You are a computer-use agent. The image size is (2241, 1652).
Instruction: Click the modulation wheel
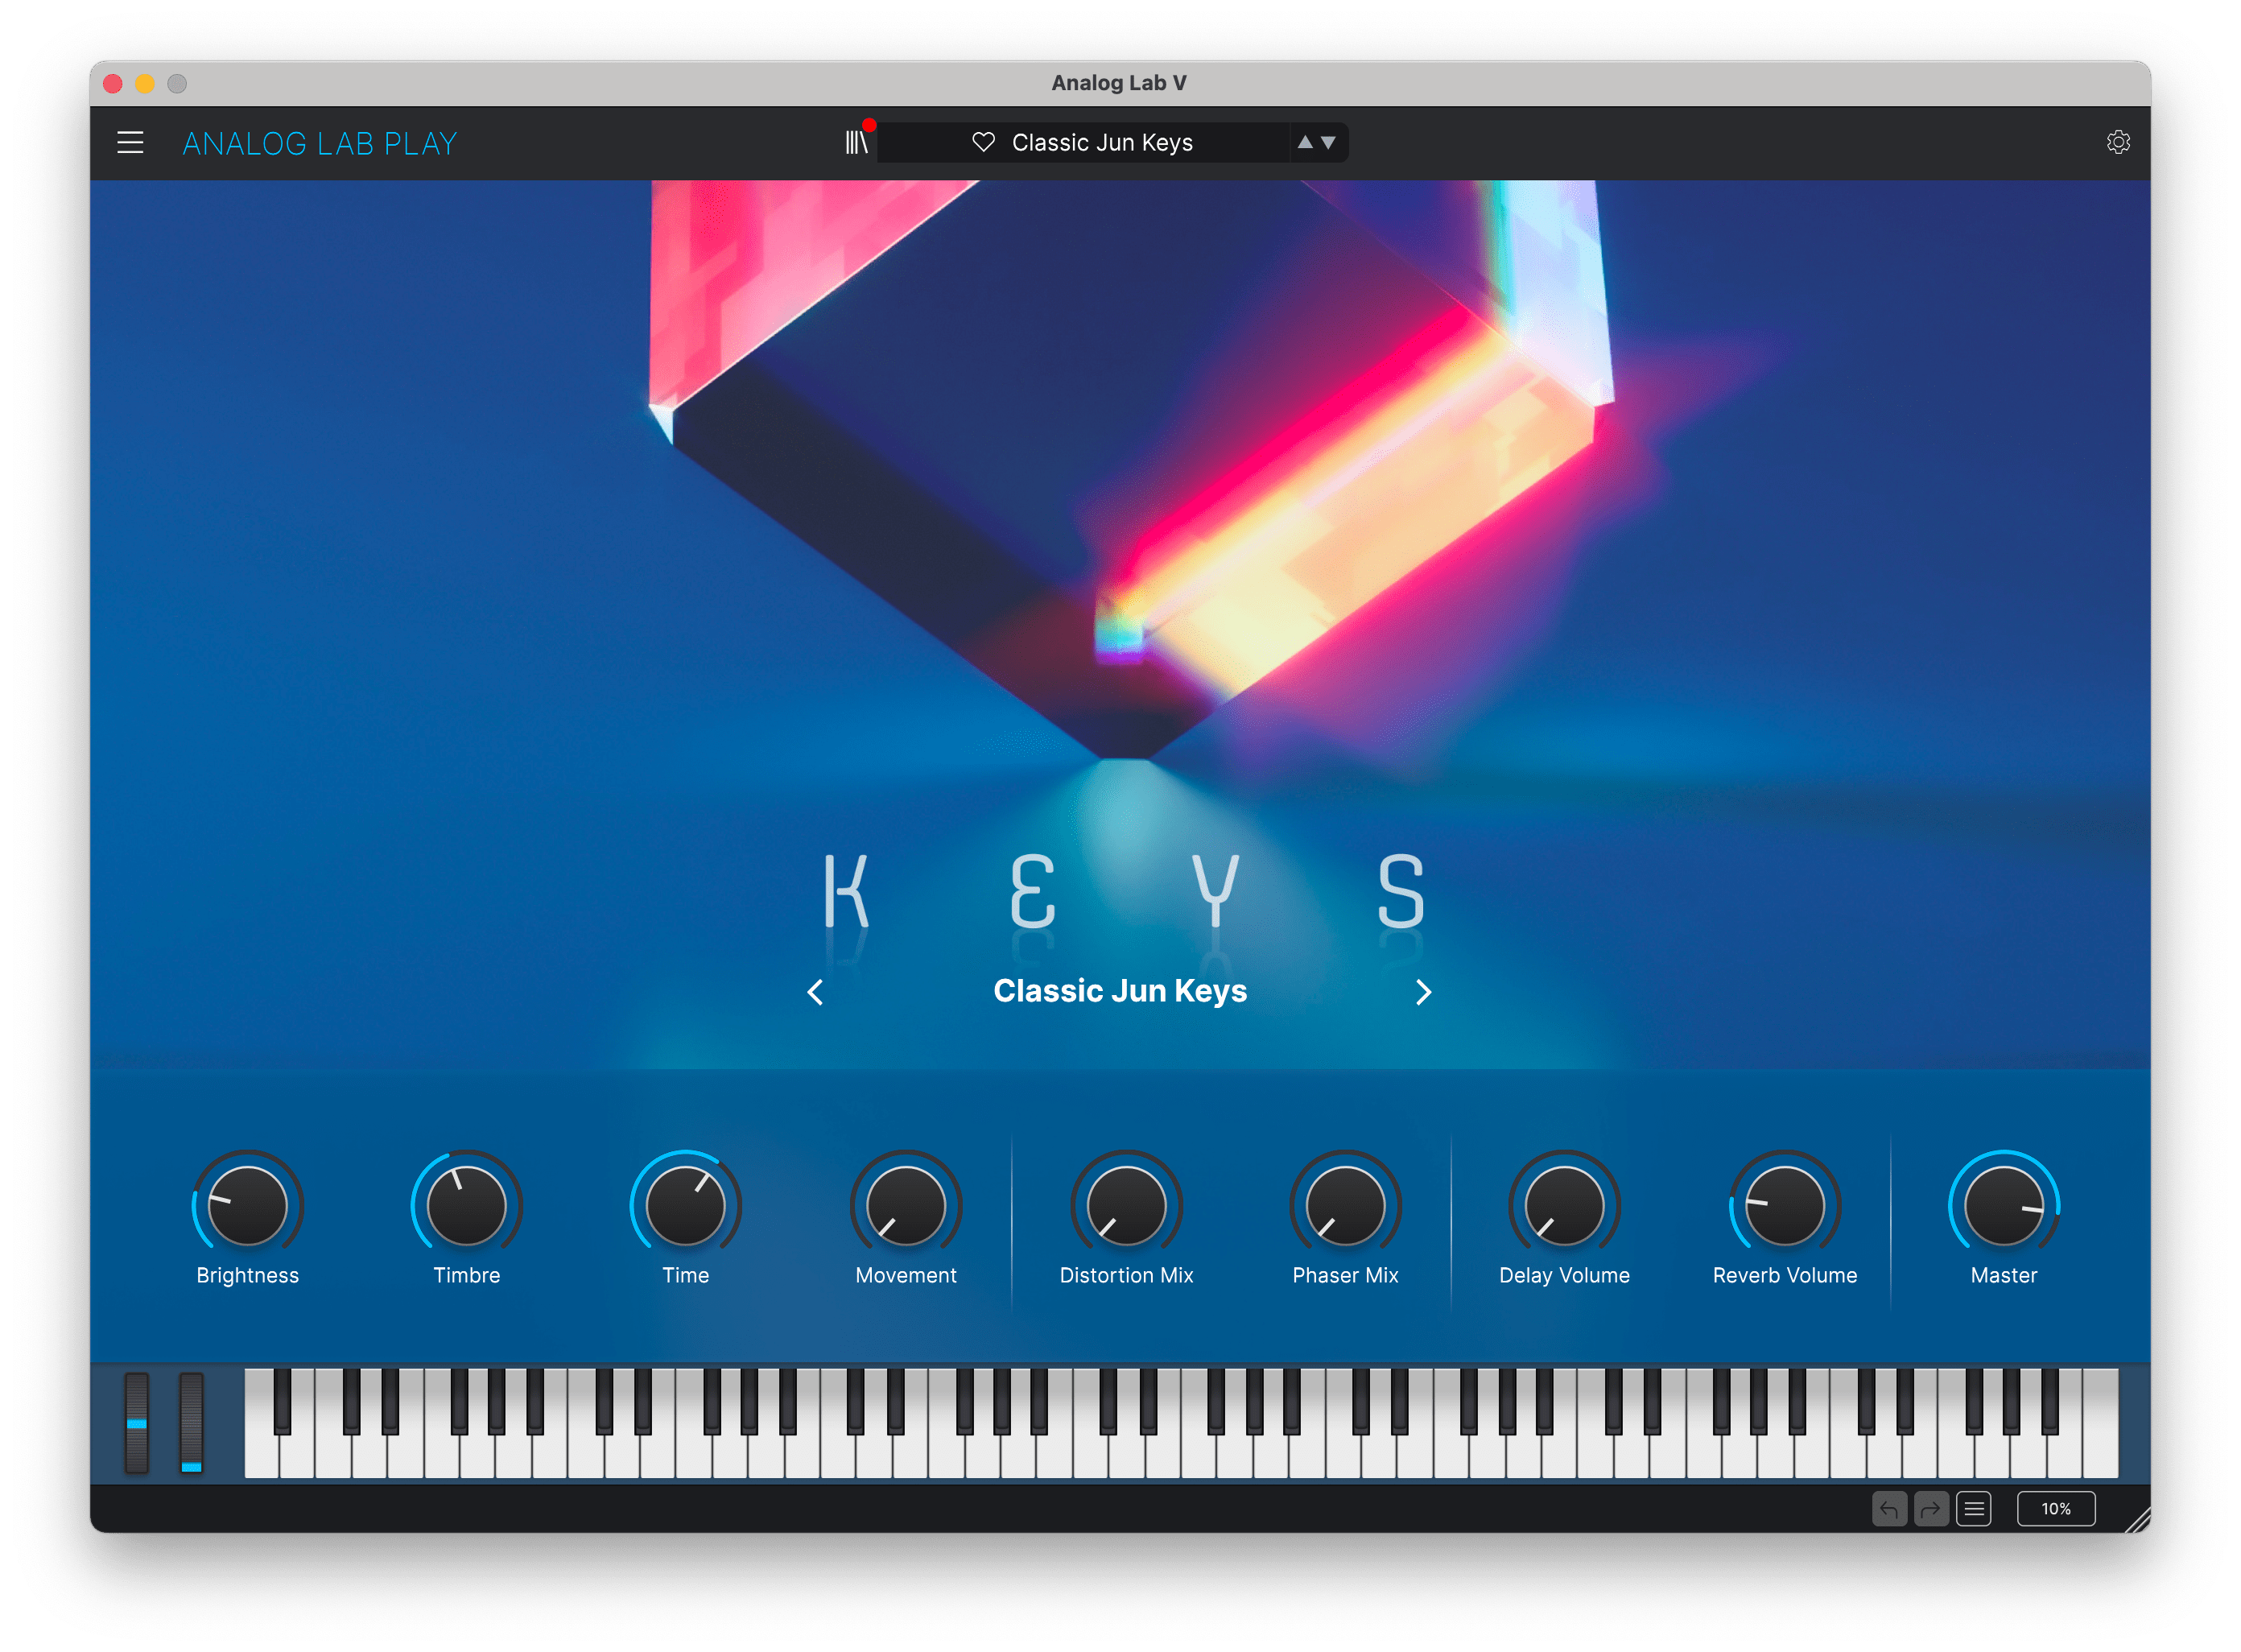tap(191, 1423)
